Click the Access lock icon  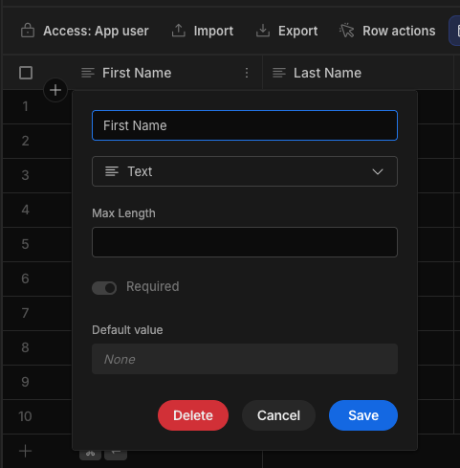point(28,31)
